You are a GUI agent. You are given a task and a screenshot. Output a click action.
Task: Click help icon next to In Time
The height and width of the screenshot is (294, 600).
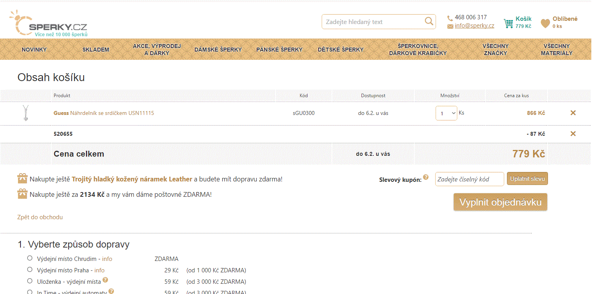(111, 291)
